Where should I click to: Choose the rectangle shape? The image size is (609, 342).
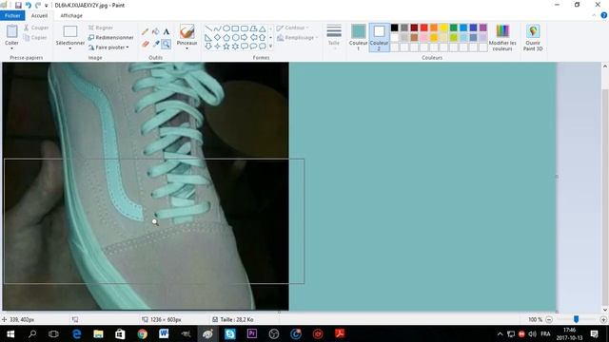tap(235, 28)
